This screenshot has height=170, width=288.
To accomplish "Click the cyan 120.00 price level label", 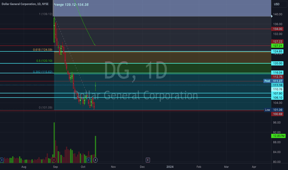I will 277,63.
